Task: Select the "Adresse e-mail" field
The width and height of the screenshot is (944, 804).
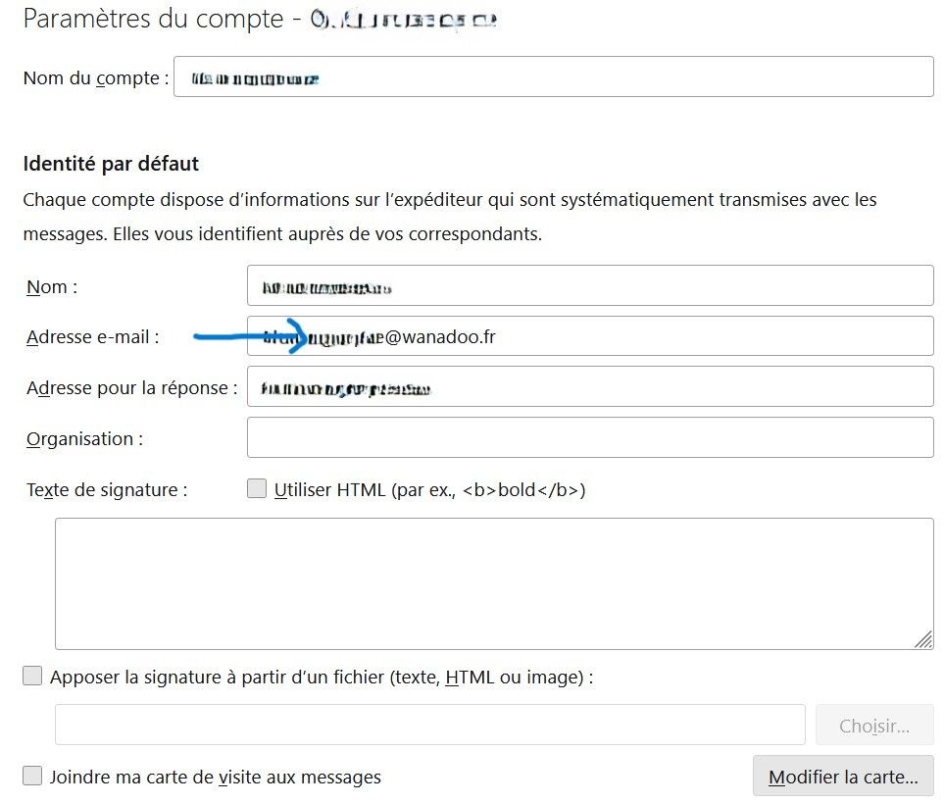Action: pos(588,335)
